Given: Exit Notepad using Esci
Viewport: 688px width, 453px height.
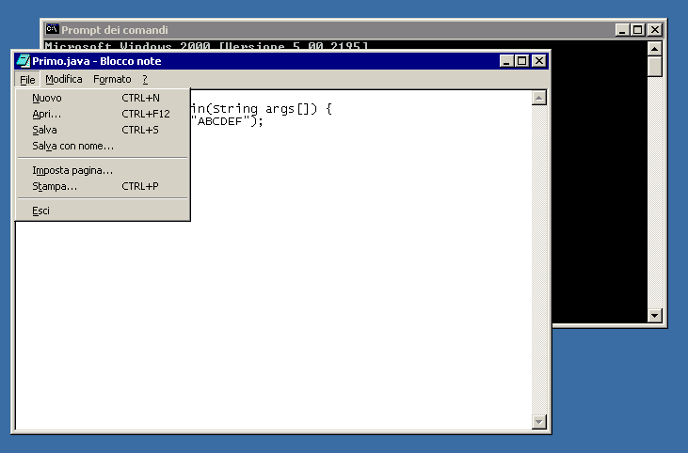Looking at the screenshot, I should 40,211.
